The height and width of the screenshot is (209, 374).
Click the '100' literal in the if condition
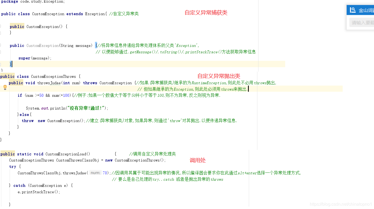(66, 95)
